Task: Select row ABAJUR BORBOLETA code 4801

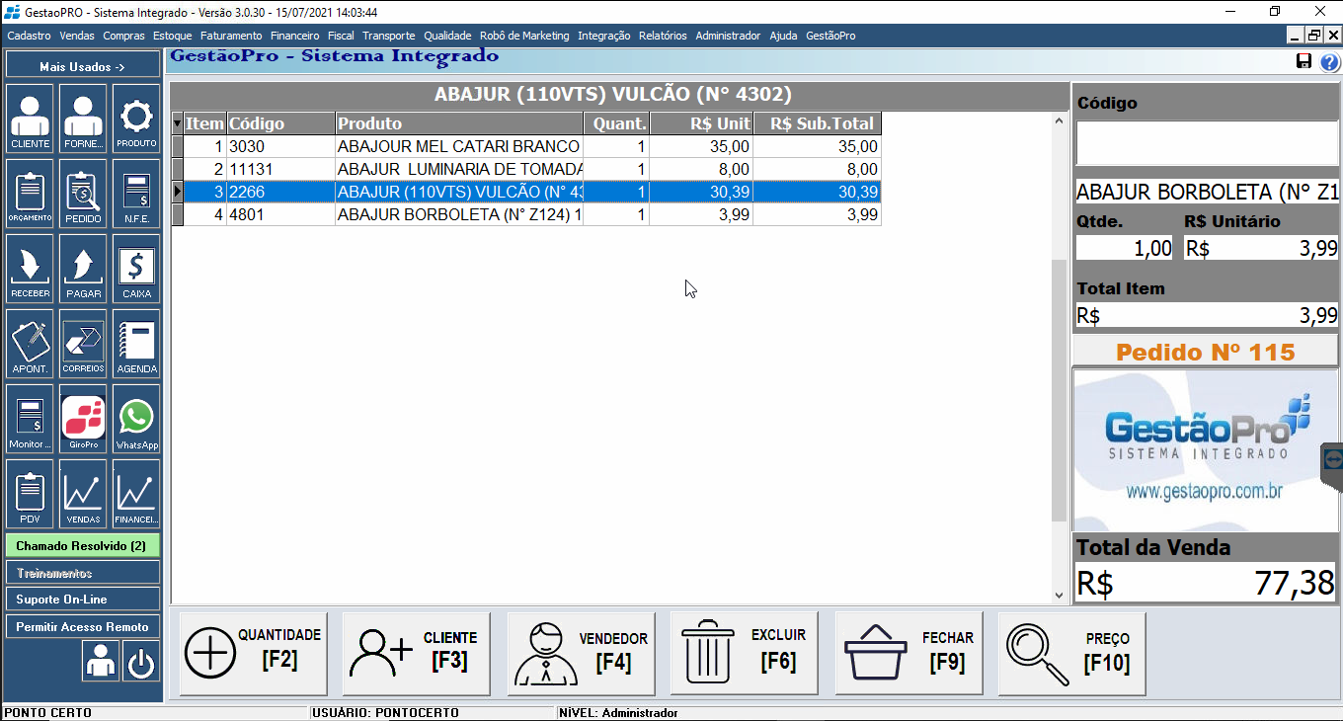Action: click(x=526, y=214)
